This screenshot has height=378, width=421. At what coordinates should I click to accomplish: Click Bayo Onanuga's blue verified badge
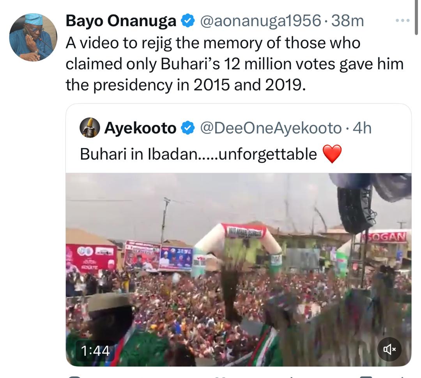(x=189, y=21)
